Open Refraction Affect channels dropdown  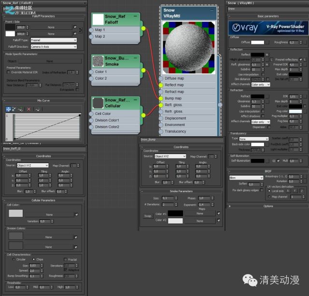coord(261,122)
